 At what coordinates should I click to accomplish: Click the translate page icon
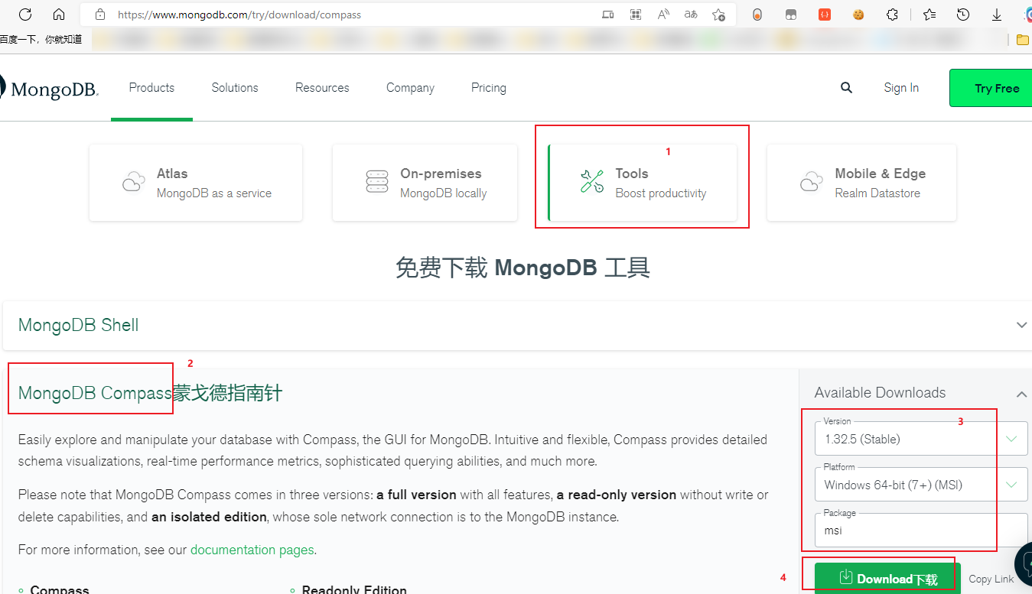[691, 15]
